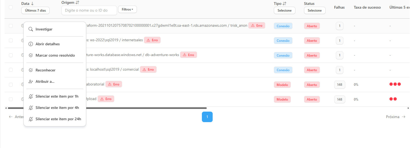Viewport: 414px width, 148px height.
Task: Tick checkbox for the db-adventure-works row
Action: click(11, 55)
